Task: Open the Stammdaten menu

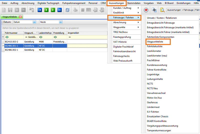Action: [134, 3]
